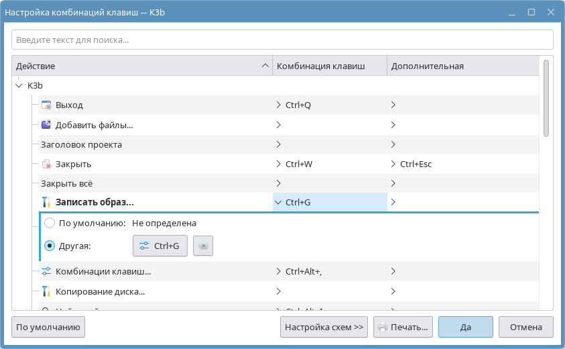The height and width of the screenshot is (349, 565).
Task: Expand the Ctrl+Esc alternate shortcut for Закрыть
Action: 393,164
